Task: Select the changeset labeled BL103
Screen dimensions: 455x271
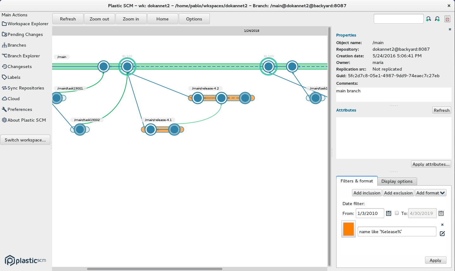Action: [269, 66]
